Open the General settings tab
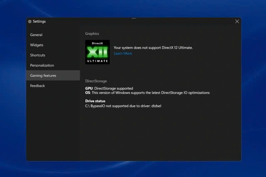 (x=36, y=35)
